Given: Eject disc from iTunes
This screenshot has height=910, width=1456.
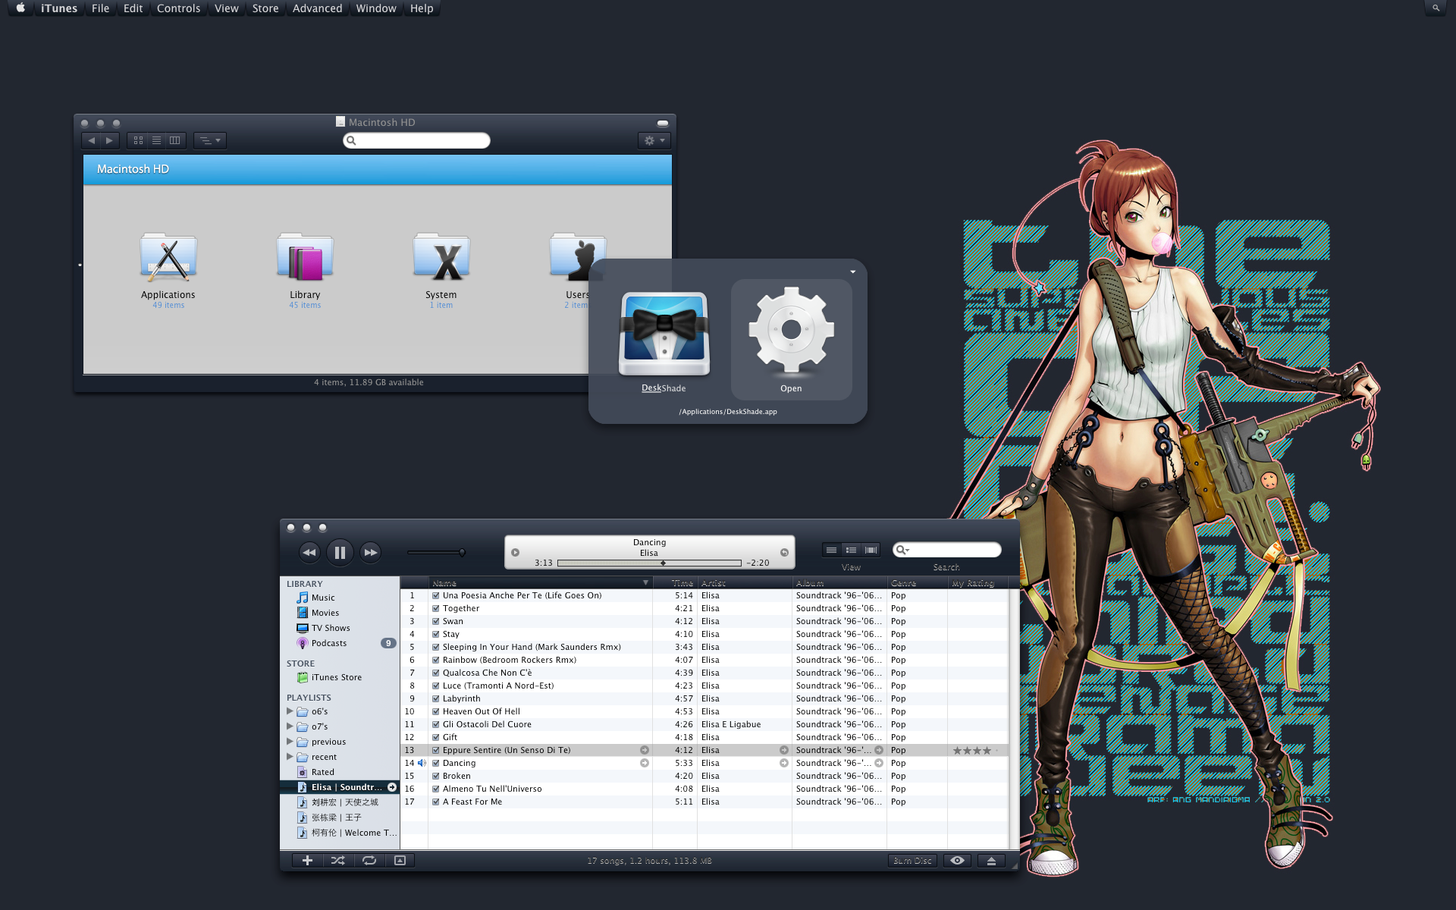Looking at the screenshot, I should [991, 861].
